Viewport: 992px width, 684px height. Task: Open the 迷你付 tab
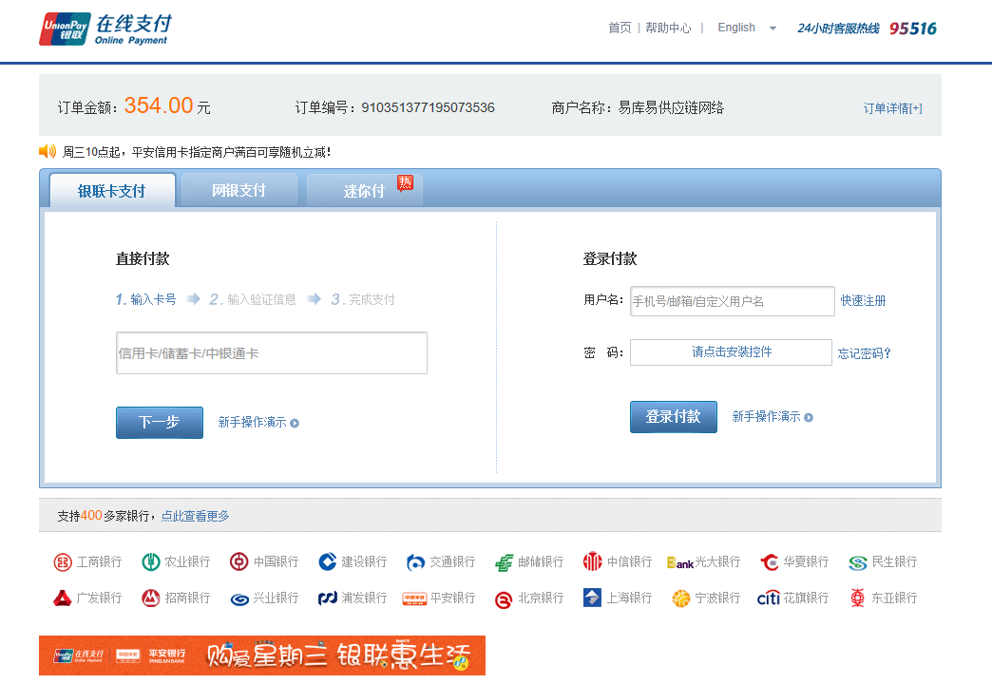365,190
